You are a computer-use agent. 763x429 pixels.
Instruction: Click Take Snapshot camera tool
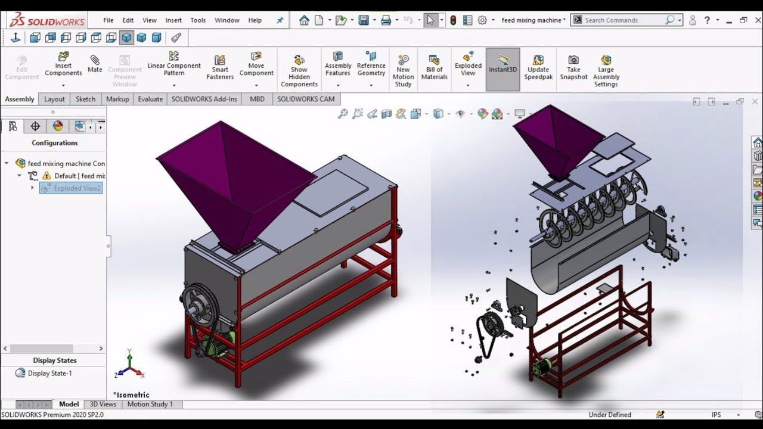click(573, 67)
